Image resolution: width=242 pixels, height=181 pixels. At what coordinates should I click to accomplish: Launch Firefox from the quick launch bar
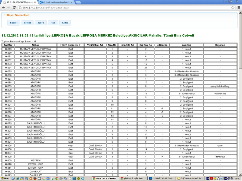[x=35, y=179]
